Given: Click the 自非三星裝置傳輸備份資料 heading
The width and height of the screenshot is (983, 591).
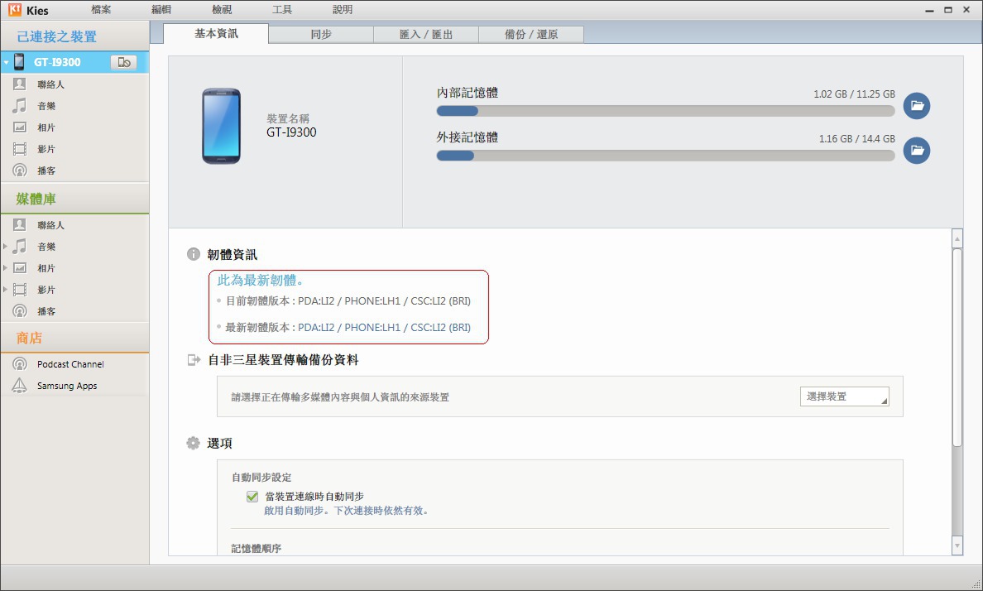Looking at the screenshot, I should 283,360.
